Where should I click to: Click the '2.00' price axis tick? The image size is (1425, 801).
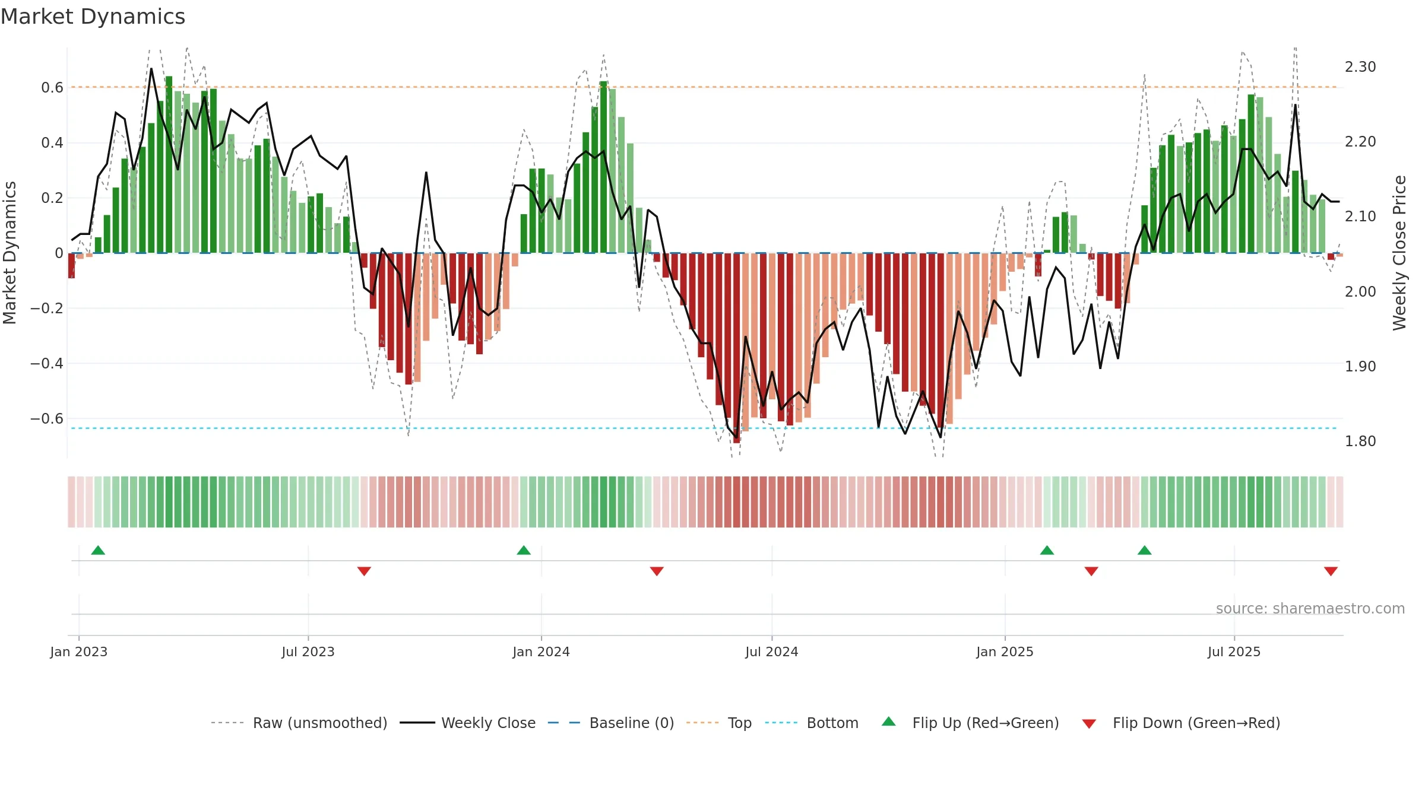(1360, 292)
